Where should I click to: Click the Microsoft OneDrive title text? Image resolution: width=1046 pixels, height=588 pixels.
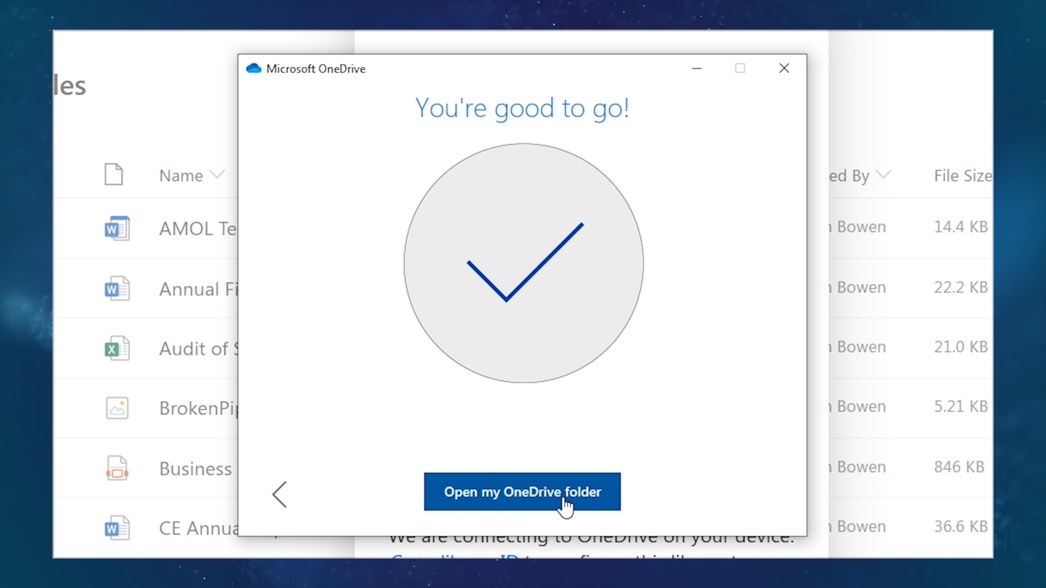click(x=315, y=69)
